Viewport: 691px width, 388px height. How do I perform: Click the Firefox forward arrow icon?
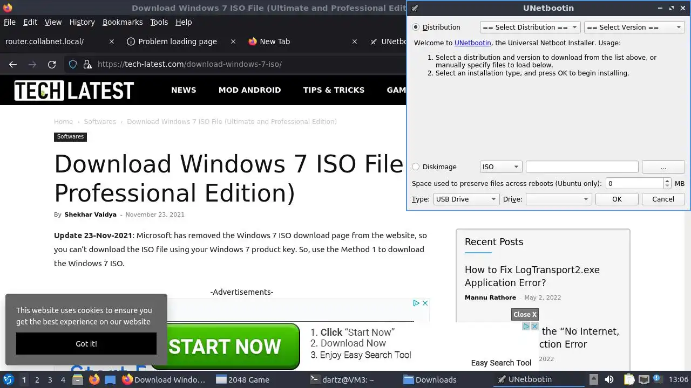[x=32, y=64]
